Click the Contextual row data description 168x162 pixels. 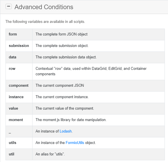pyautogui.click(x=91, y=71)
